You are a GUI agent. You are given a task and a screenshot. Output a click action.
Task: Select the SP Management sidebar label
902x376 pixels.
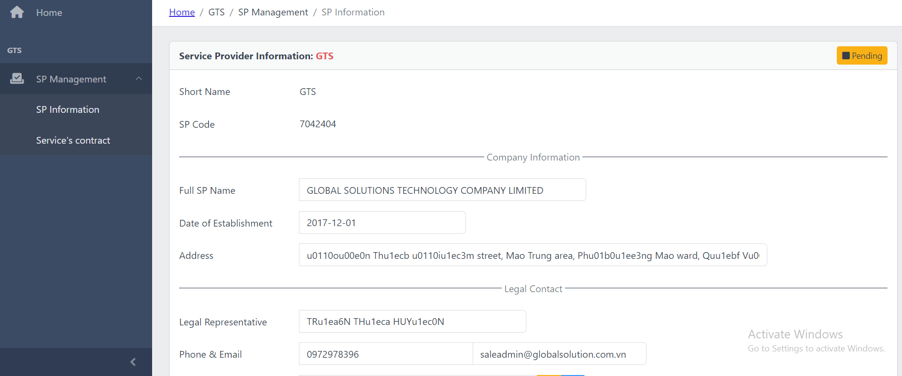click(71, 79)
